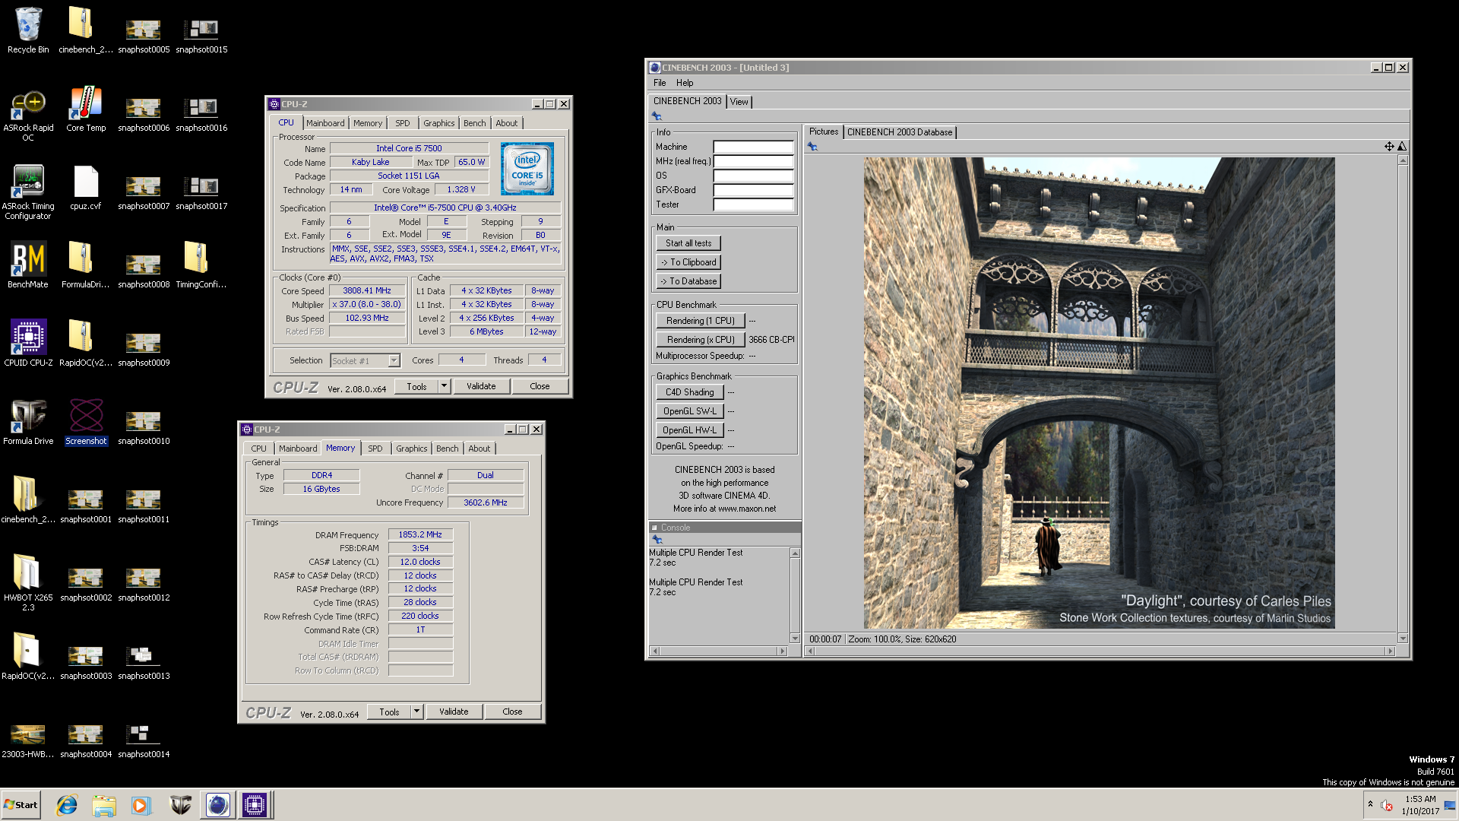Click the picture view move icon
The width and height of the screenshot is (1459, 821).
point(1389,147)
